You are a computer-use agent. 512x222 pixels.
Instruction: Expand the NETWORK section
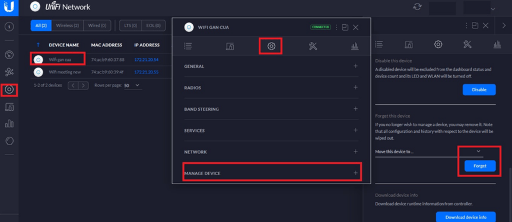pyautogui.click(x=271, y=152)
